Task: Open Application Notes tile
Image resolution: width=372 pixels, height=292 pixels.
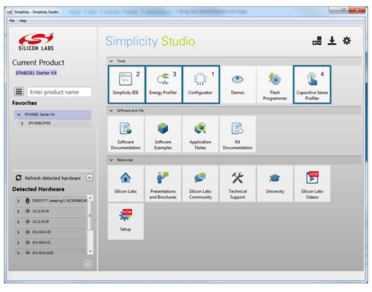Action: pos(200,134)
